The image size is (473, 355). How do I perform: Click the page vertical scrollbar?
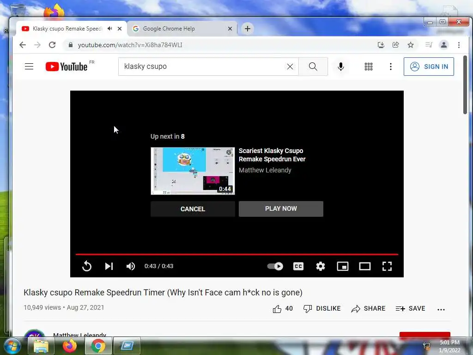tap(465, 85)
